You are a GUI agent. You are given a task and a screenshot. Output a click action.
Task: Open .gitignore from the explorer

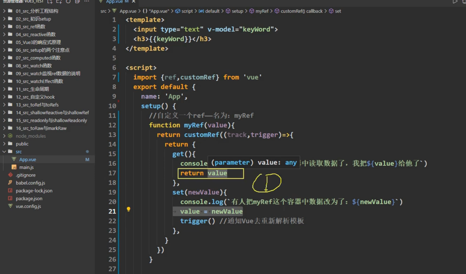[25, 175]
